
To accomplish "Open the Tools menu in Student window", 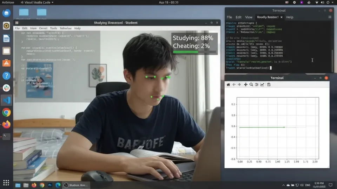I will [x=53, y=28].
